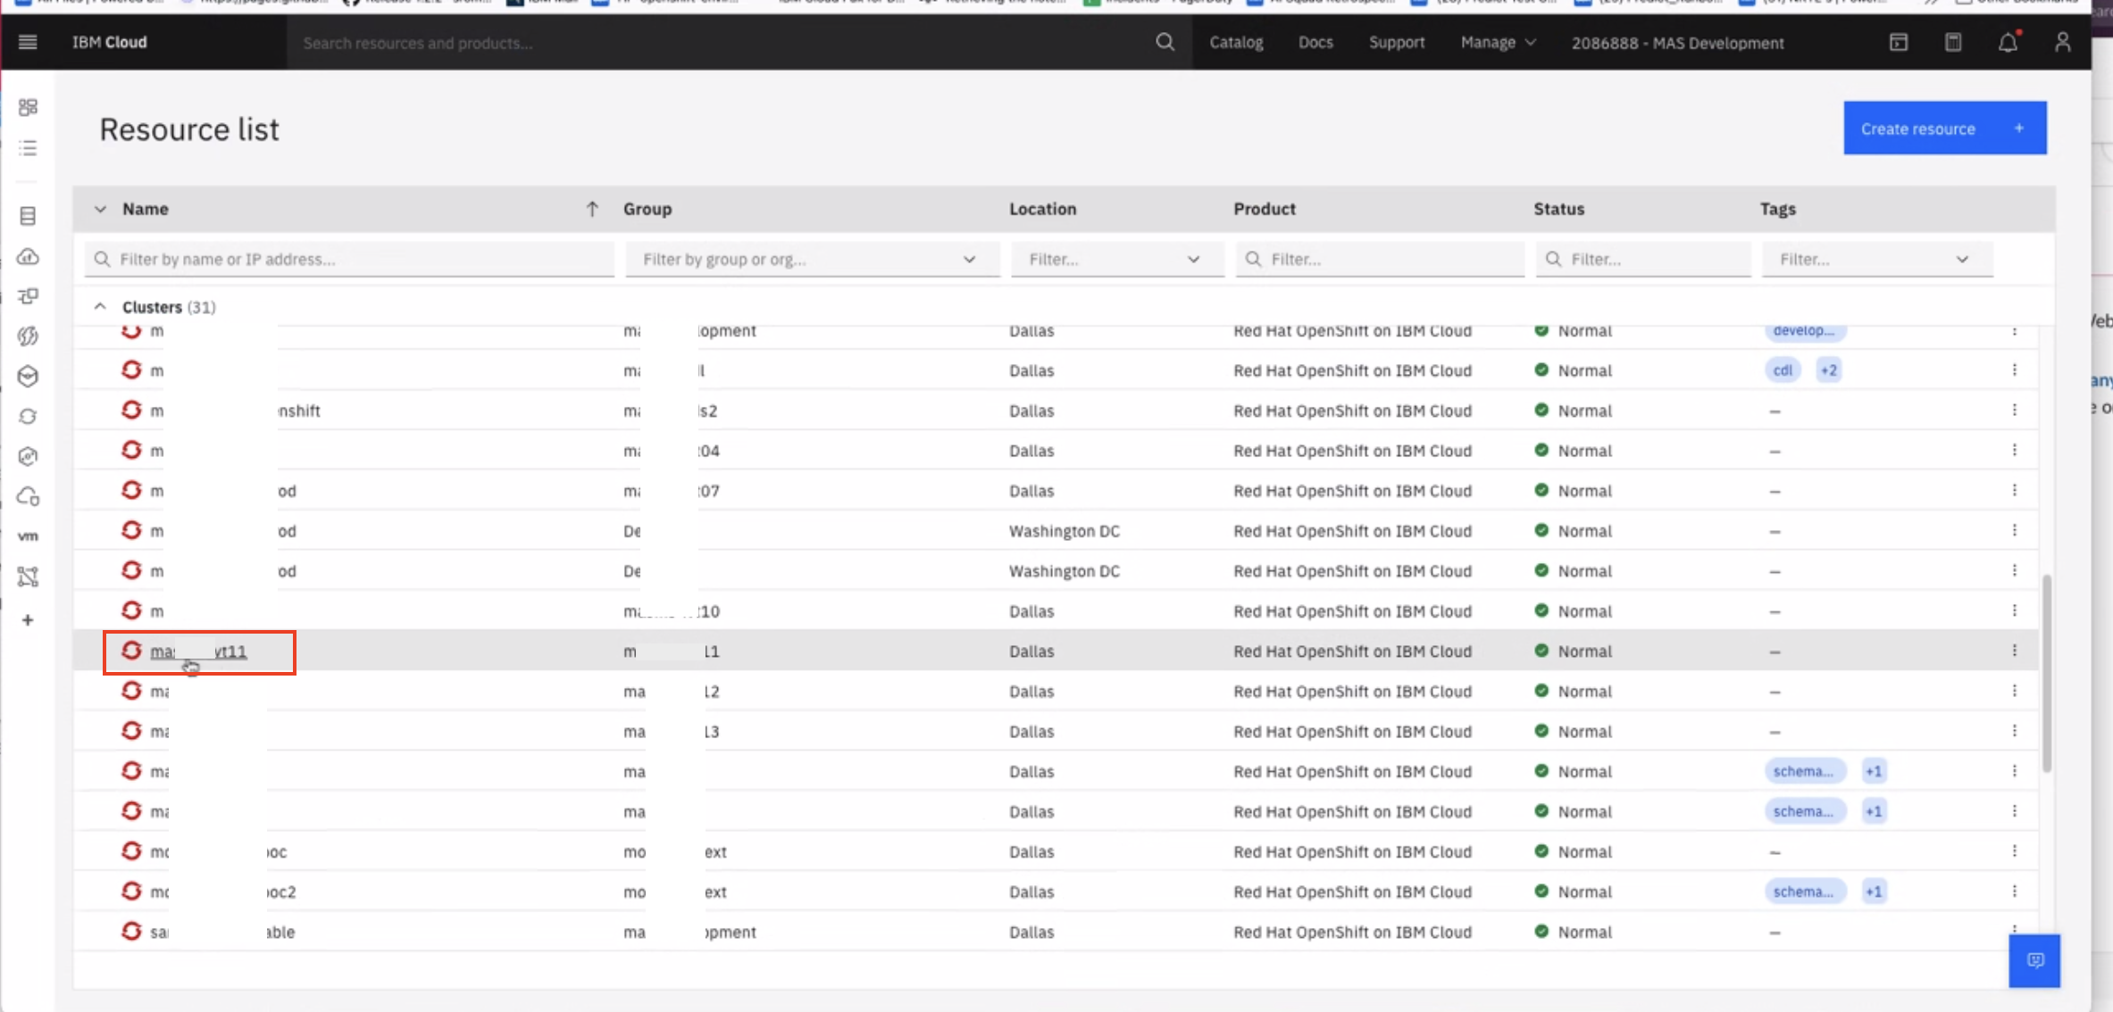Open the hamburger navigation menu

click(x=28, y=42)
